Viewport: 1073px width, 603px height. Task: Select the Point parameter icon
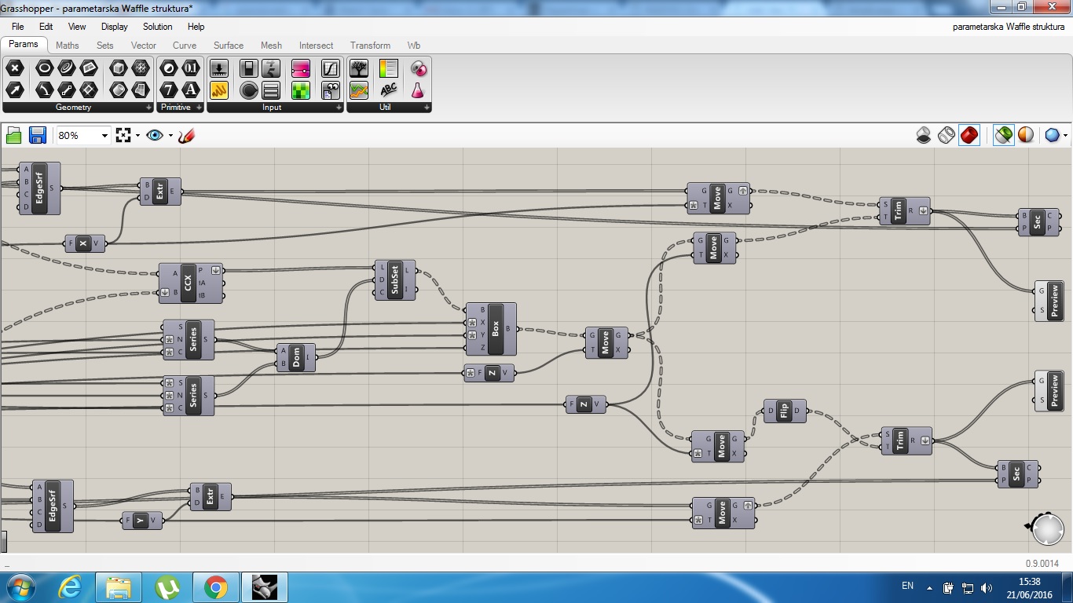[x=15, y=68]
